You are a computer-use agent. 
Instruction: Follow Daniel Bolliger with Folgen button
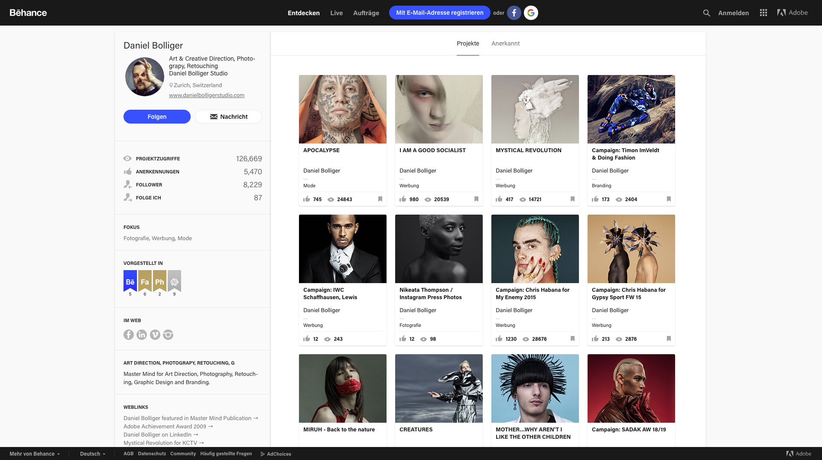point(157,117)
